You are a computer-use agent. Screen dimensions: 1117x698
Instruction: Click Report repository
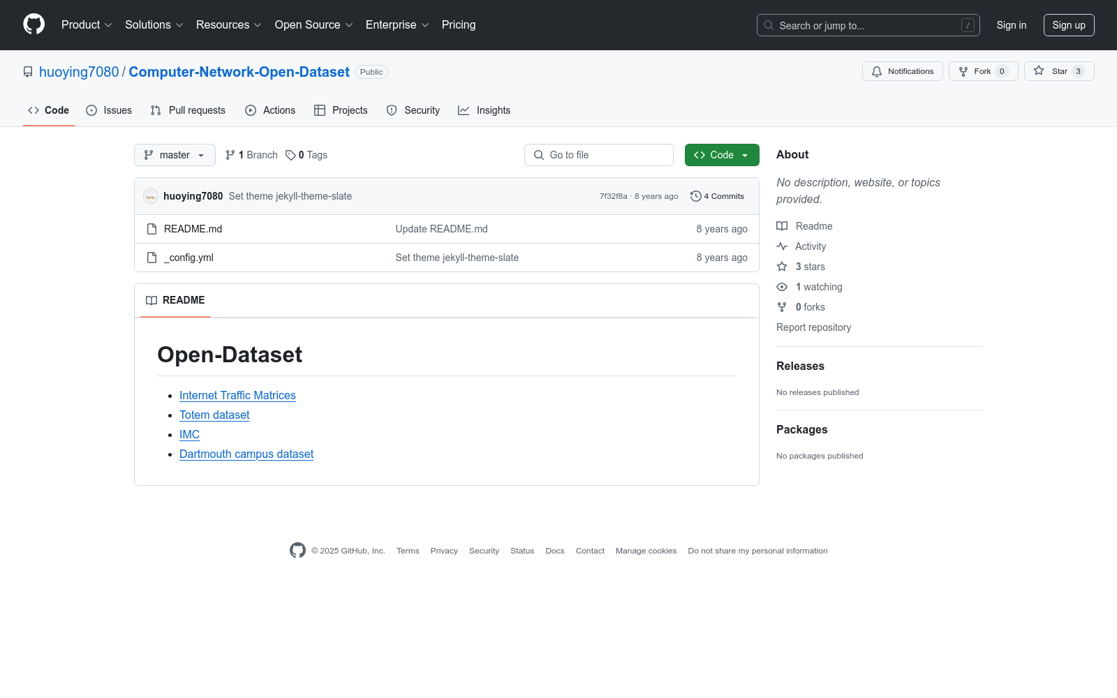click(x=813, y=327)
